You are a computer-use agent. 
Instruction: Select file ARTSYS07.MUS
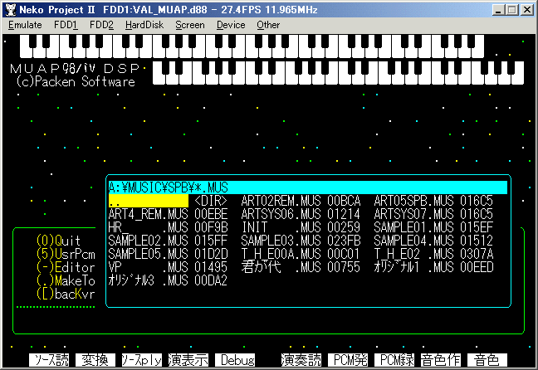[x=413, y=214]
